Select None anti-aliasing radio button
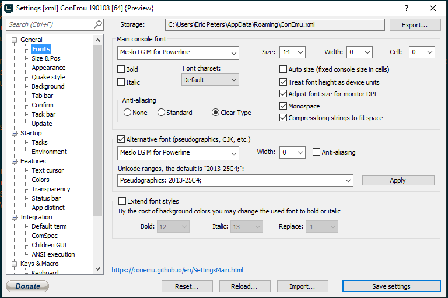 (x=127, y=113)
